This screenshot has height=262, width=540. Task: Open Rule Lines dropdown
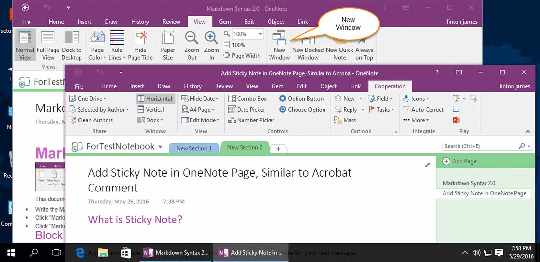point(117,46)
